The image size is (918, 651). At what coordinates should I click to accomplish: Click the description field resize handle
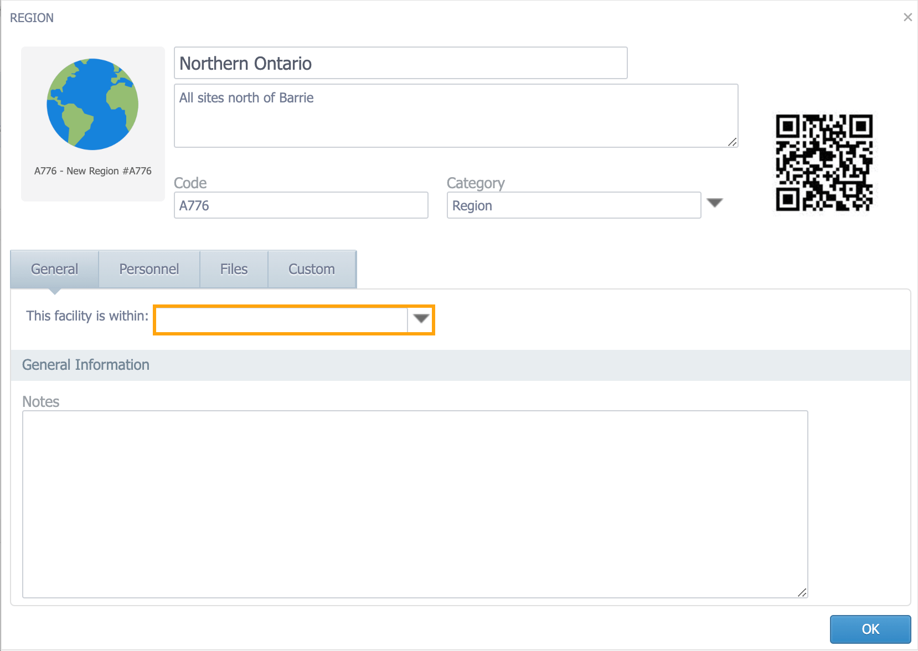(732, 142)
